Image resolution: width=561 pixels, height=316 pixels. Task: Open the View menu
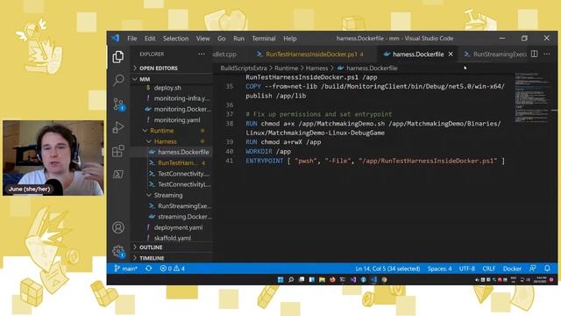pyautogui.click(x=202, y=39)
